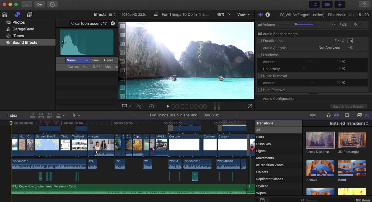This screenshot has width=372, height=202.
Task: Enable the Hum Removal checkbox
Action: click(x=260, y=90)
